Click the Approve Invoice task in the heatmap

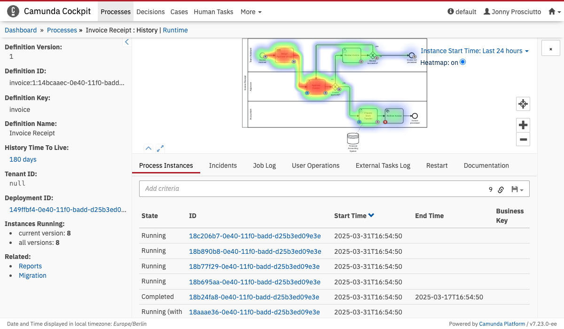pyautogui.click(x=316, y=86)
